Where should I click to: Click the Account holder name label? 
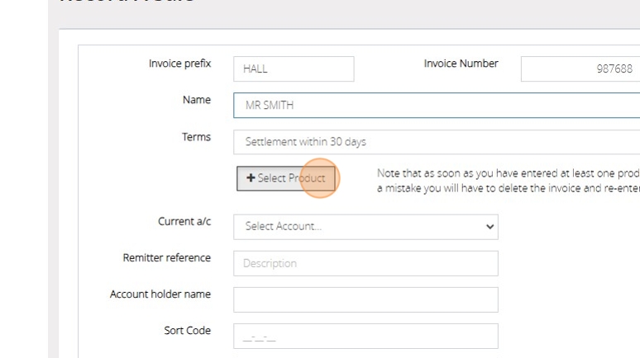point(160,294)
